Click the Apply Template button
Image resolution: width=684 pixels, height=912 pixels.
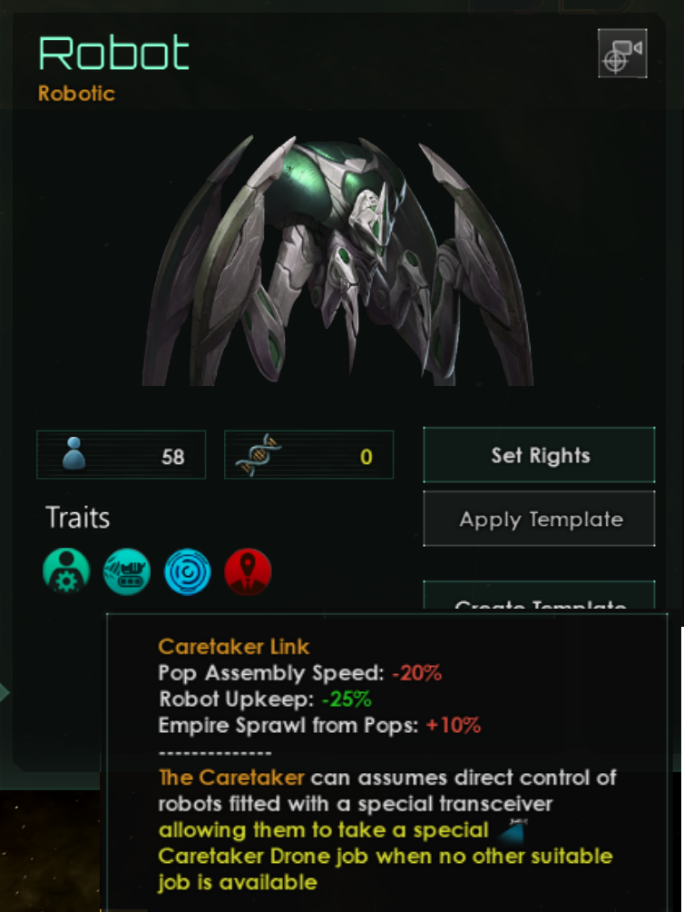click(x=540, y=519)
